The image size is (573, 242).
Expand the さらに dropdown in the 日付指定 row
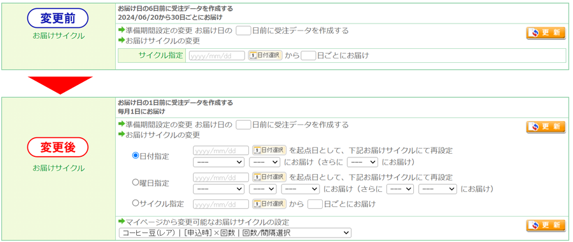pos(362,162)
